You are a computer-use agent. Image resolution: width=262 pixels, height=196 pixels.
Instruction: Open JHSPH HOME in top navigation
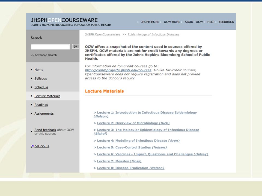coord(150,22)
